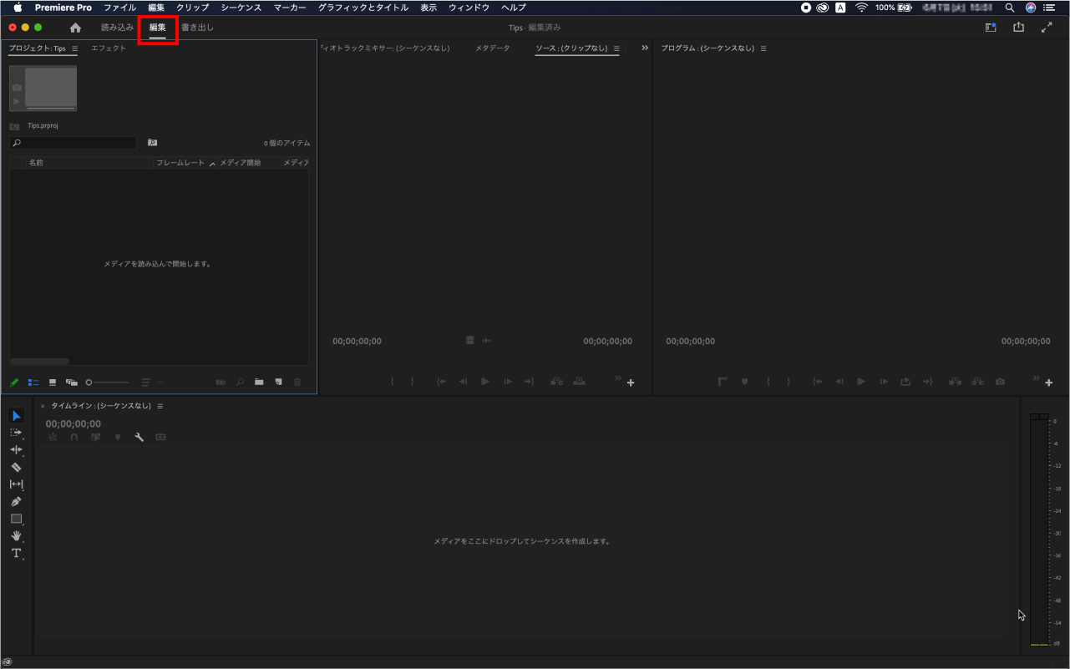The height and width of the screenshot is (669, 1070).
Task: Click the New Bin folder icon
Action: [259, 382]
